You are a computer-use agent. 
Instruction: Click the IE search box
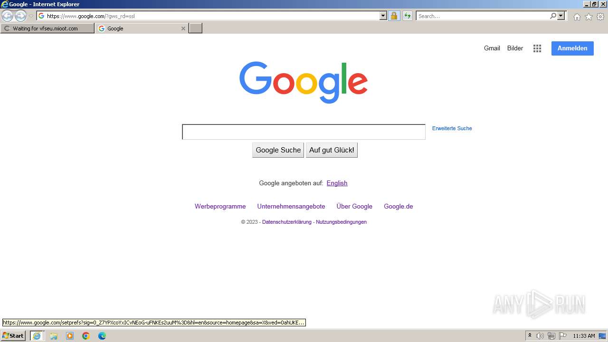point(483,16)
